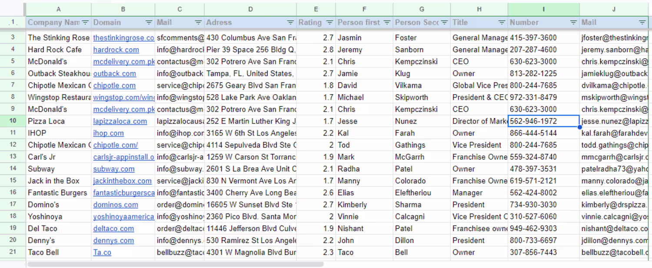Open filter dropdown for Person first column
Screen dimensions: 652x268
tap(387, 23)
